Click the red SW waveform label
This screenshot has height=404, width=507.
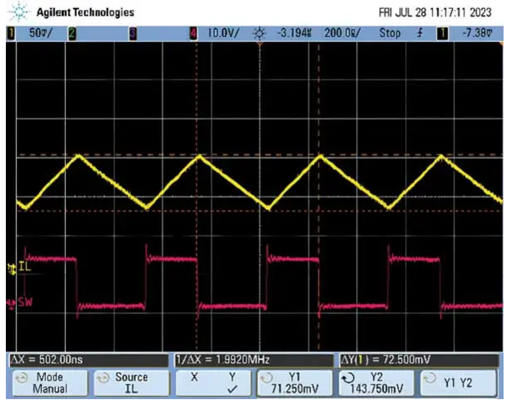tap(25, 303)
